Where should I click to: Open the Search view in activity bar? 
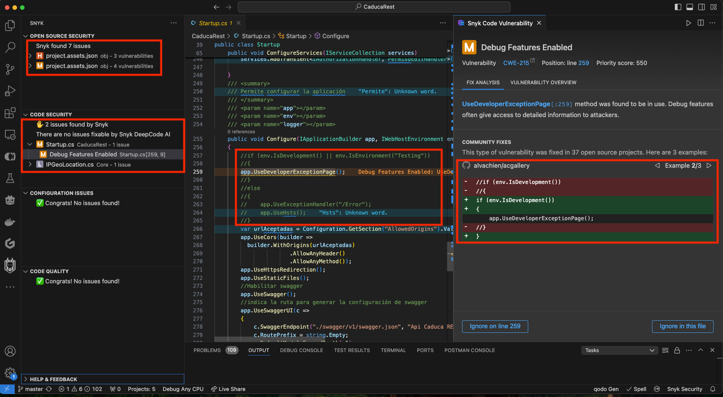tap(10, 47)
